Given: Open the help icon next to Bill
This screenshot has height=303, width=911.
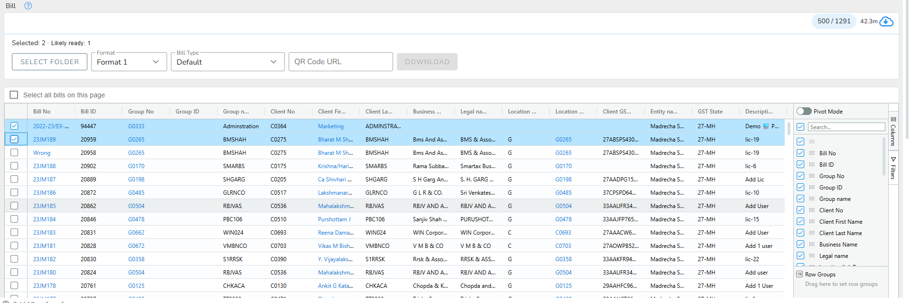Looking at the screenshot, I should 28,6.
